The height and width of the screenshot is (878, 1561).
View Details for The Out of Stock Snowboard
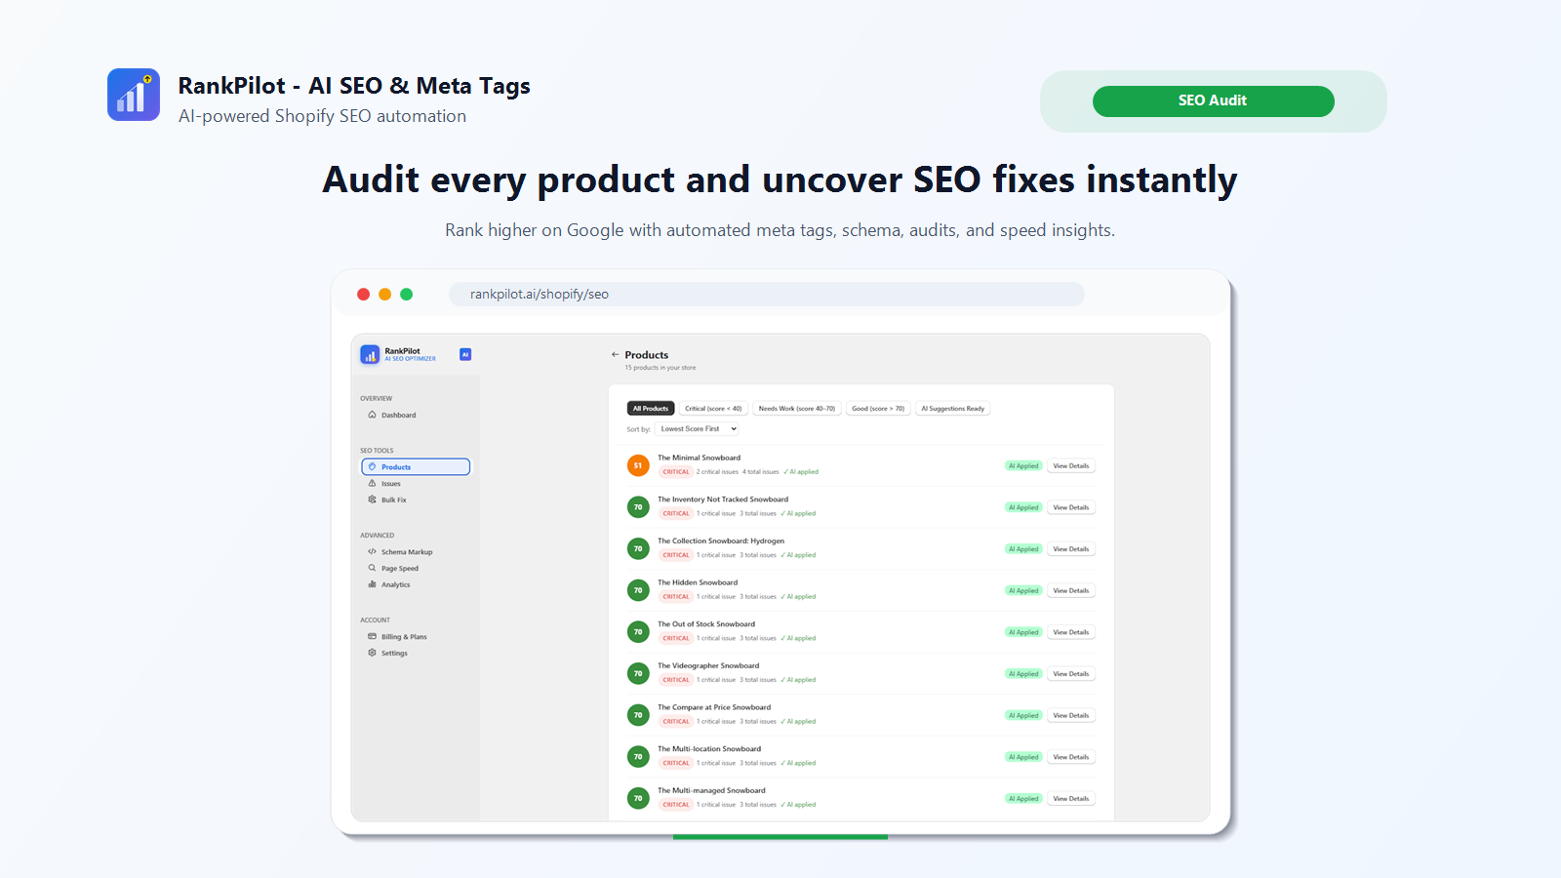[x=1071, y=632]
